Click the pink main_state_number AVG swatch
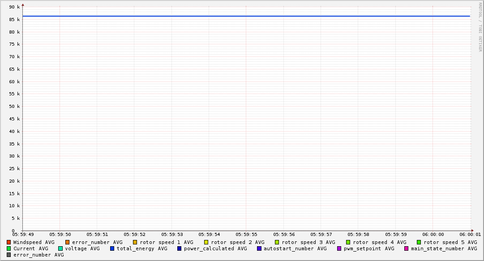 coord(407,248)
